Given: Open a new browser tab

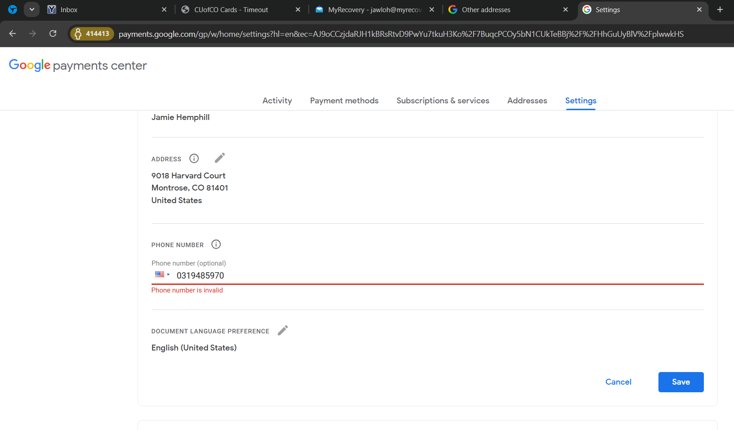Looking at the screenshot, I should pos(720,9).
